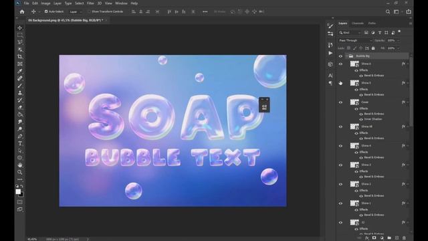Toggle visibility of the Shine 4 layer

340,146
